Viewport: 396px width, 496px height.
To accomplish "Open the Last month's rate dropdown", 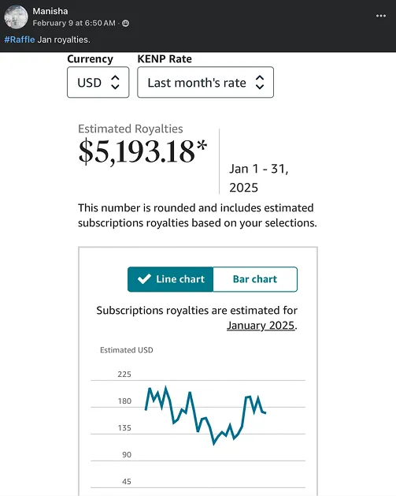I will point(205,82).
